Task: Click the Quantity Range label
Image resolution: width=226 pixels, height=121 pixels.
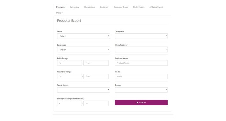Action: [64, 72]
